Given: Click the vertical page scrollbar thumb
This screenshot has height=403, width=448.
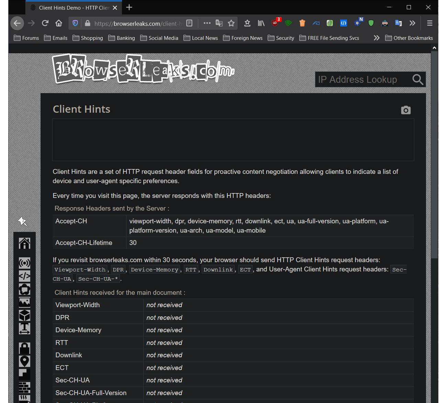Looking at the screenshot, I should 435,155.
